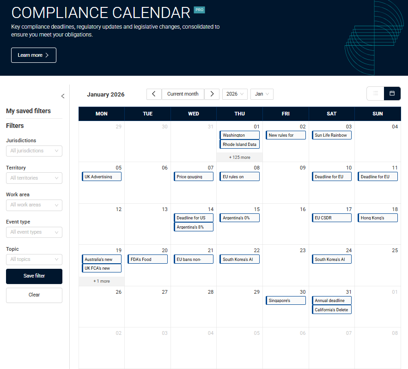Click the Save filter button
This screenshot has height=369, width=408.
tap(34, 276)
